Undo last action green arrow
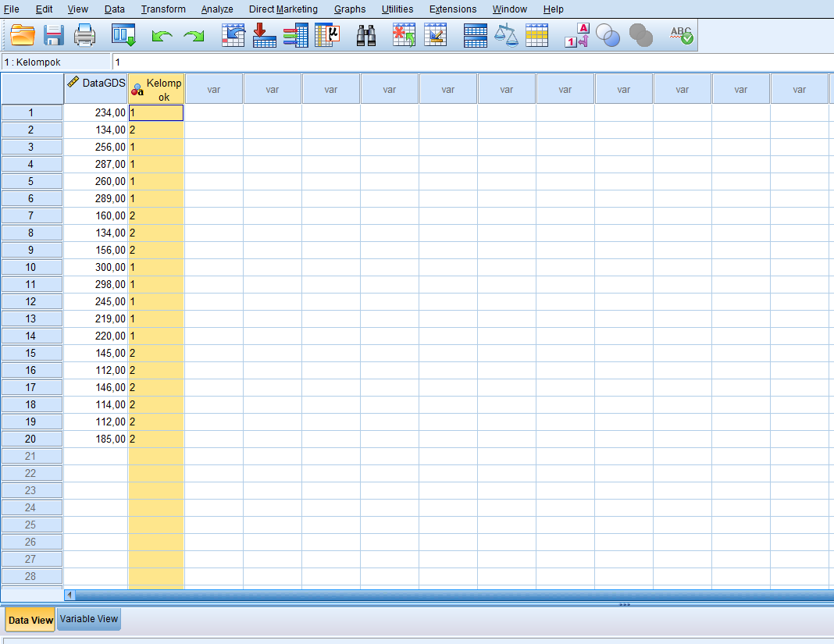This screenshot has width=834, height=644. pyautogui.click(x=162, y=36)
